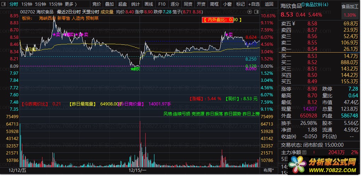
Task: Open the 海峡西岸 sector link
Action: tap(47, 18)
